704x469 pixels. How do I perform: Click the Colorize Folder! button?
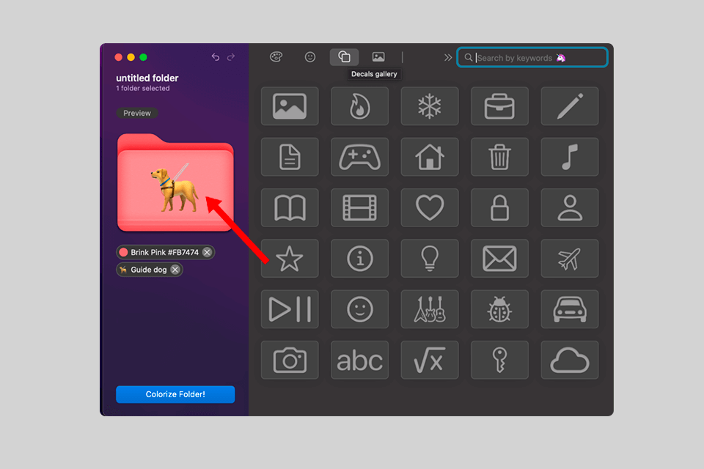click(175, 394)
